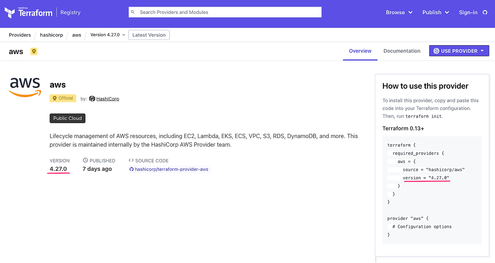Click the required_providers code line
The width and height of the screenshot is (495, 263).
coord(418,153)
